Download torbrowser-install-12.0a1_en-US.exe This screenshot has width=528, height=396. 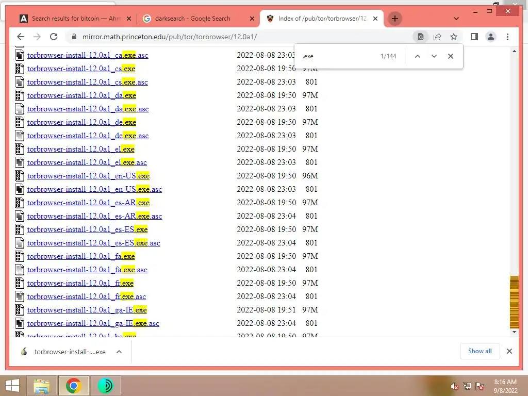[x=88, y=176]
